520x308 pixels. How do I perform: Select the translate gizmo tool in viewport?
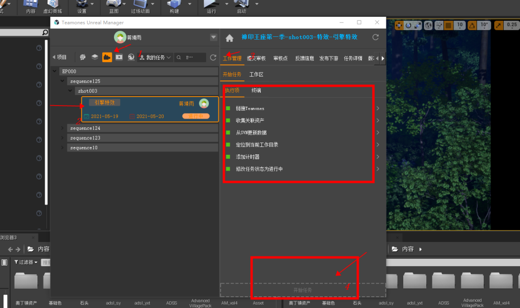coord(399,25)
